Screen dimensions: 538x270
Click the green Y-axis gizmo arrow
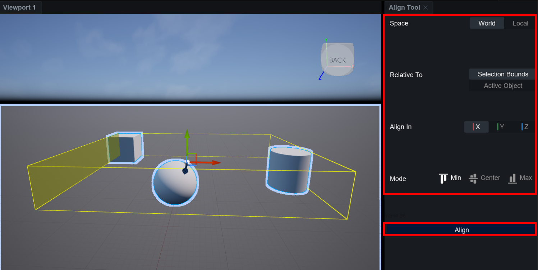pos(187,135)
